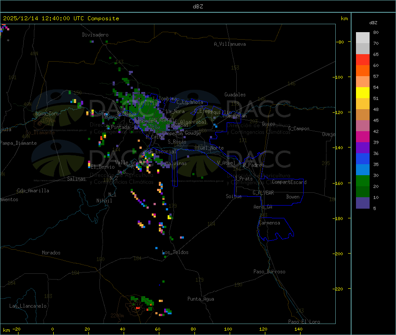
Task: Click the S_Rosas location label
Action: click(x=177, y=142)
